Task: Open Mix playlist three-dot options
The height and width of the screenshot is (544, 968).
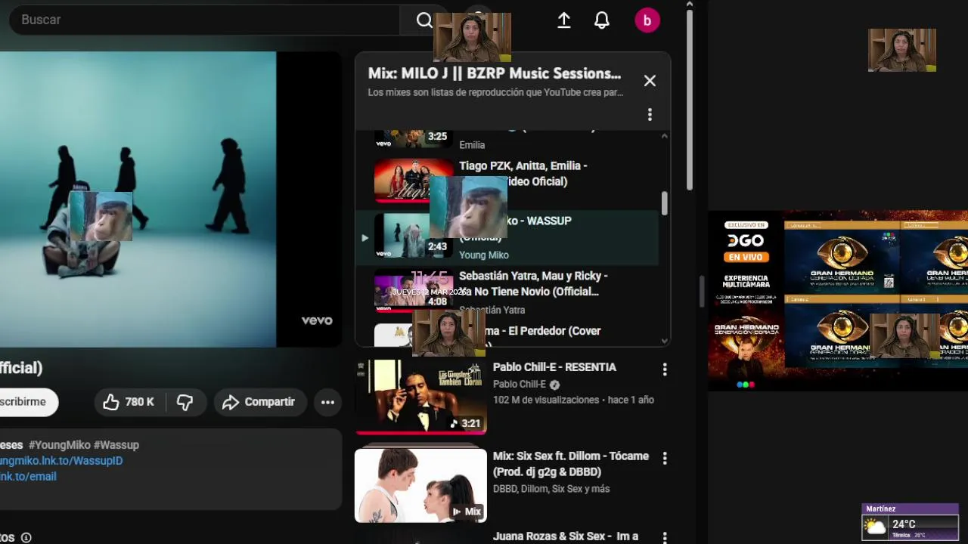Action: click(x=650, y=115)
